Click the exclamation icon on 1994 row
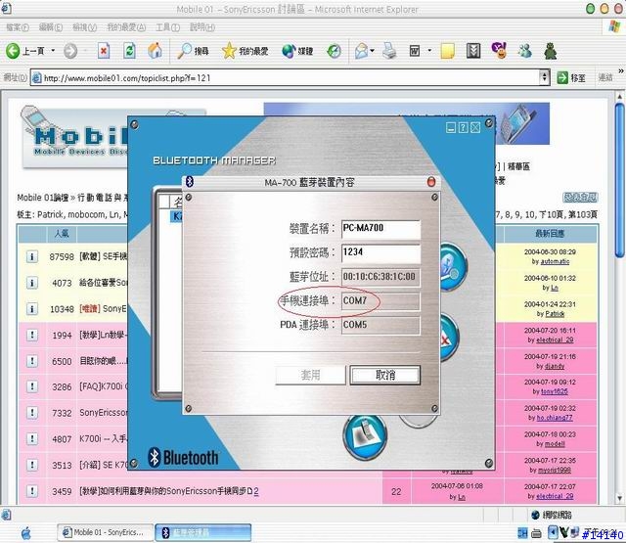 [31, 335]
